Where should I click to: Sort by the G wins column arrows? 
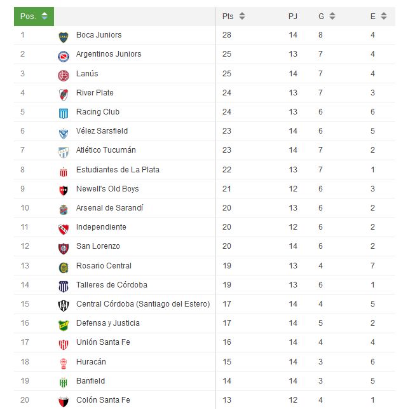(332, 16)
